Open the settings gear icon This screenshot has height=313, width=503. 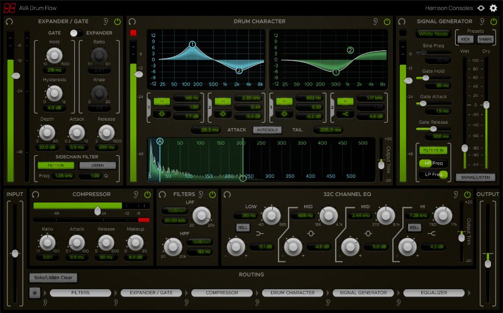[493, 8]
